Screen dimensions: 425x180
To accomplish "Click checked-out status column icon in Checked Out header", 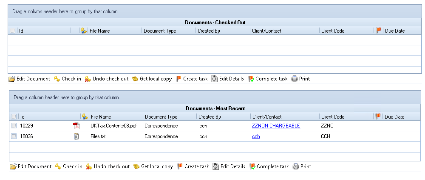I will 84,31.
